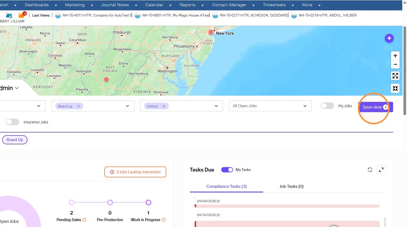Enable the My Jobs toggle
The height and width of the screenshot is (227, 407).
pyautogui.click(x=327, y=106)
